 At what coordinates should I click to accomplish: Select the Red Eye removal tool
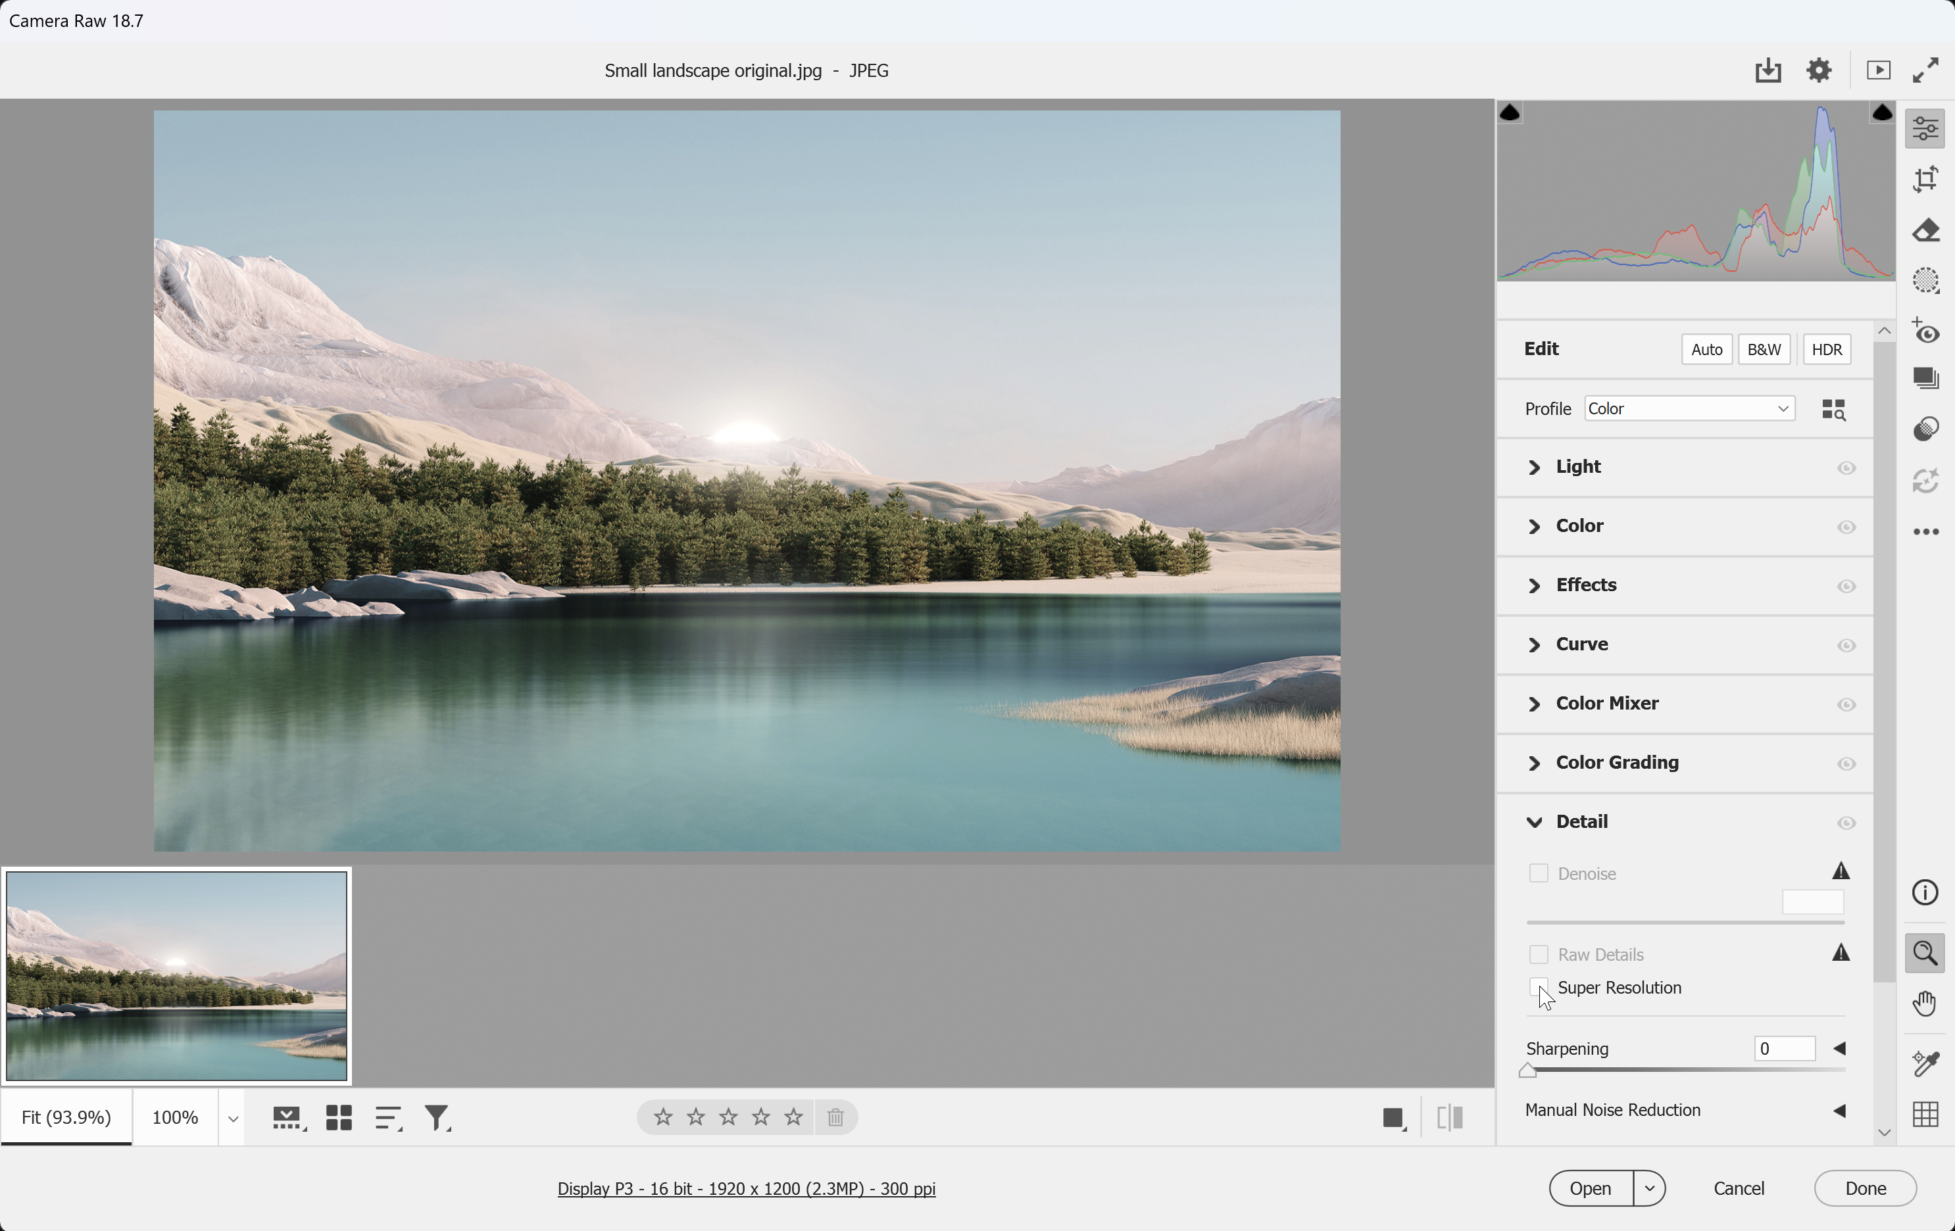1926,331
